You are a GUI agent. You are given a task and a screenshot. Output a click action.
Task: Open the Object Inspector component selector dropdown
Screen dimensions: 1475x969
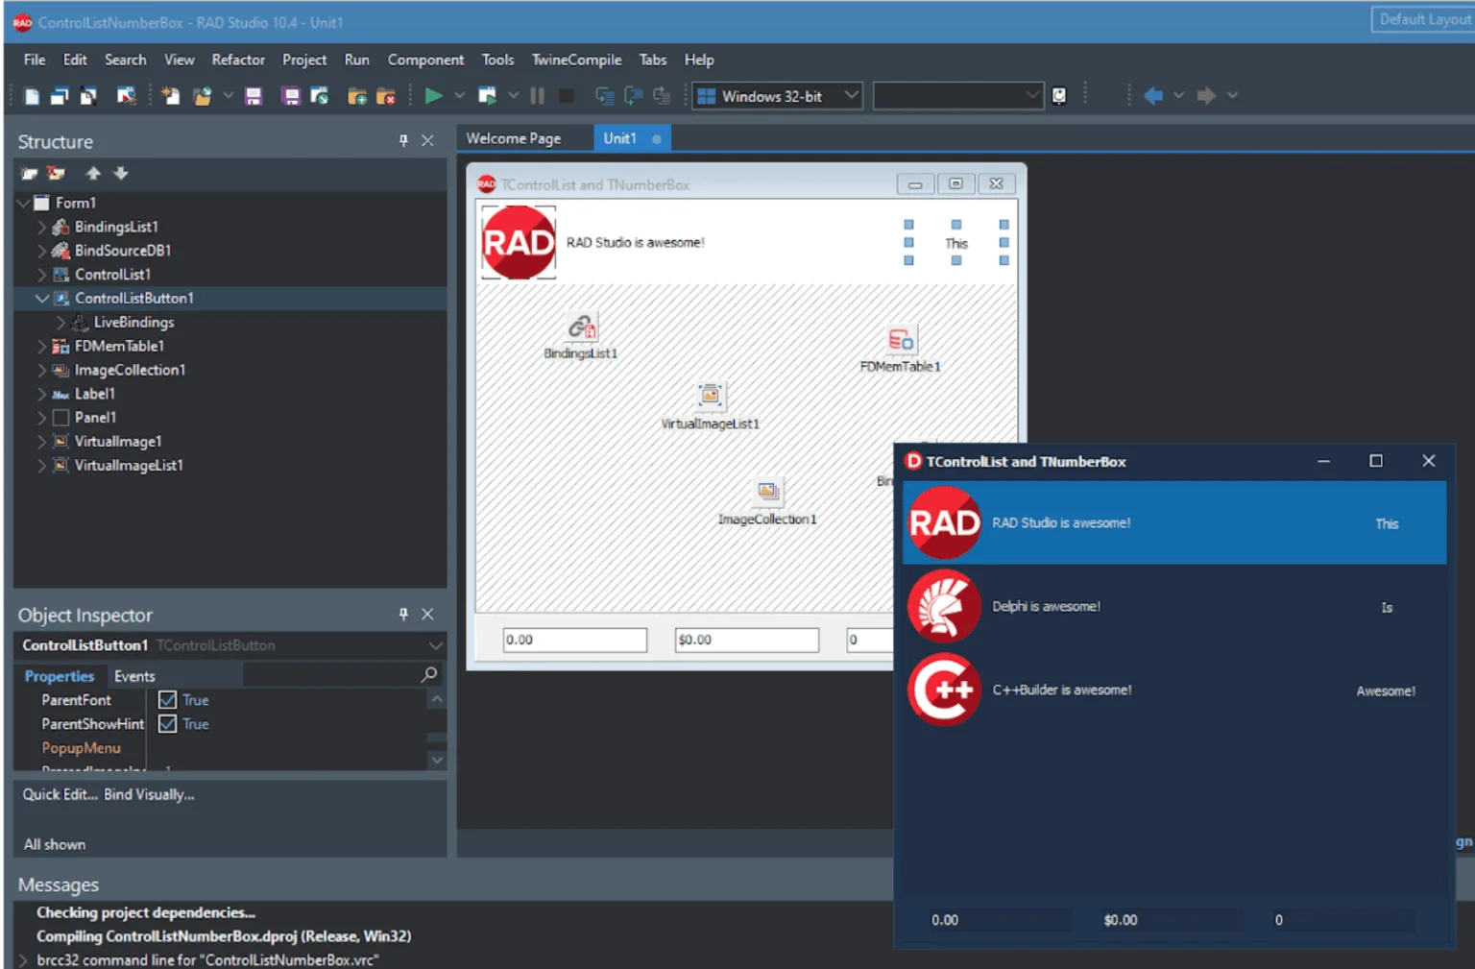click(435, 645)
